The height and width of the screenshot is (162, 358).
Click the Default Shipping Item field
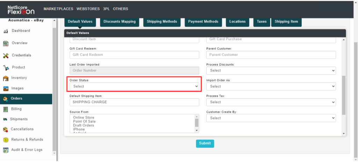click(134, 102)
